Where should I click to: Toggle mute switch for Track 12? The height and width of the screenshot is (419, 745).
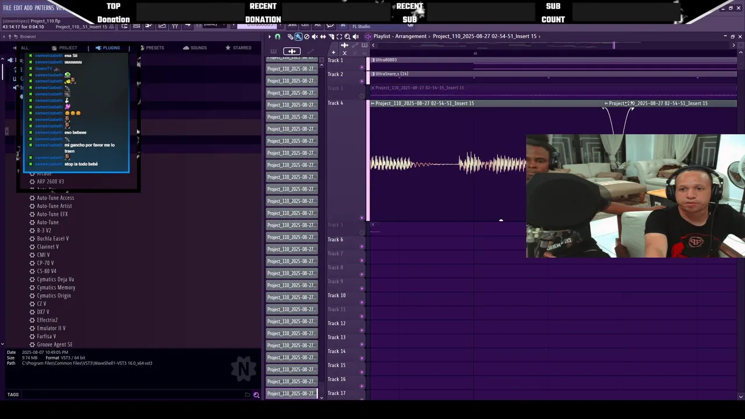click(361, 329)
